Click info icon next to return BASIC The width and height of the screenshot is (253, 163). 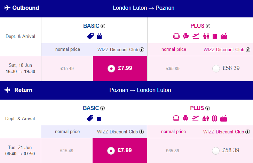[102, 108]
